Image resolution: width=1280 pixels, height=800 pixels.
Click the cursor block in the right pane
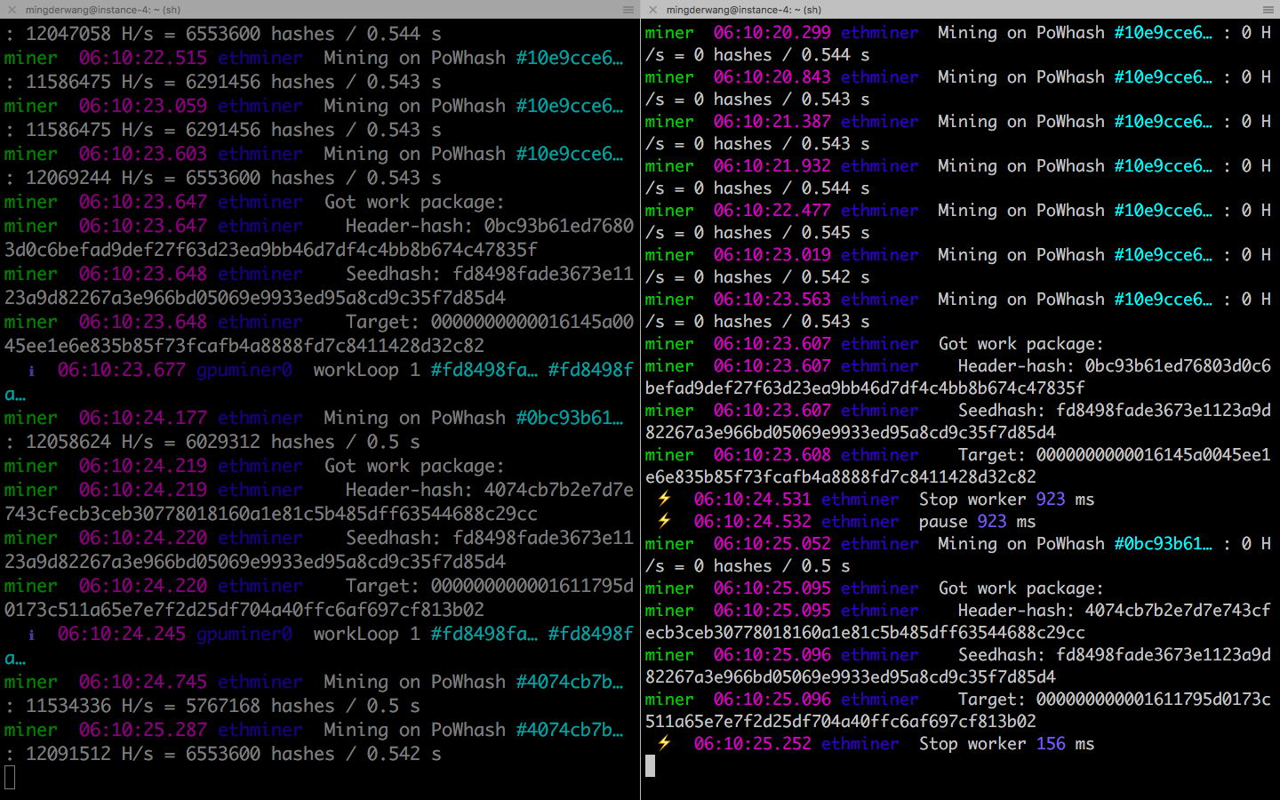click(x=650, y=765)
